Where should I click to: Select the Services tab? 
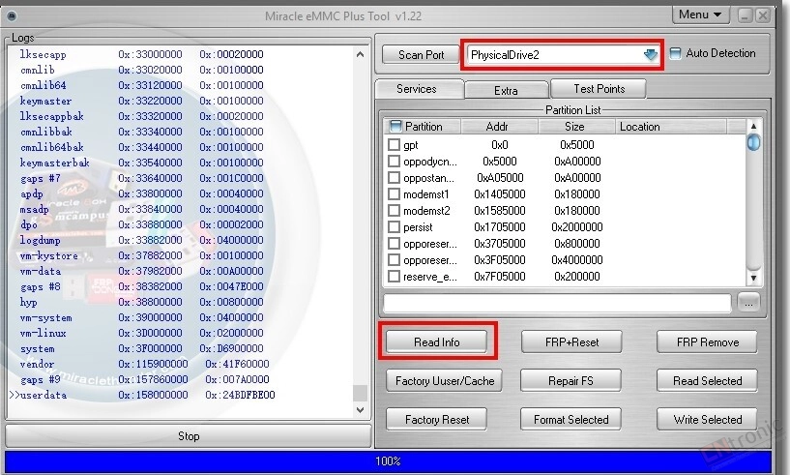click(417, 89)
